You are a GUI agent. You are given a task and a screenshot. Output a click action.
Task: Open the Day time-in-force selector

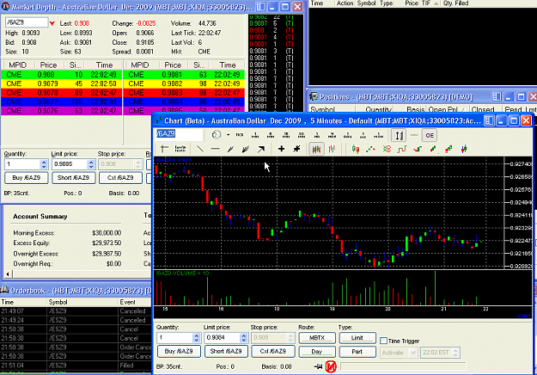pyautogui.click(x=317, y=352)
